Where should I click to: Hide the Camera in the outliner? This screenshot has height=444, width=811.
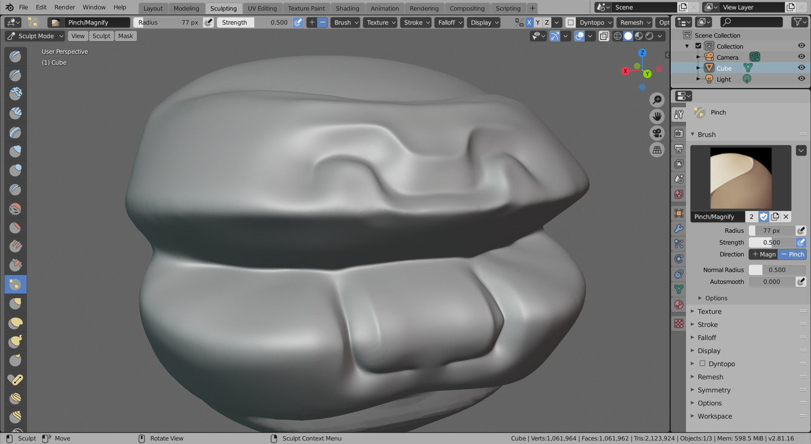click(x=801, y=57)
